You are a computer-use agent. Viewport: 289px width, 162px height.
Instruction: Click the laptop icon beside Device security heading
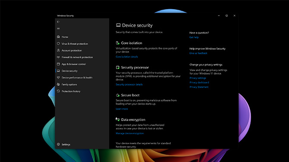coord(118,25)
